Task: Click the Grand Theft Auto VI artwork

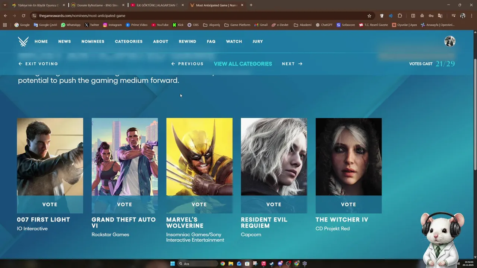Action: [124, 157]
